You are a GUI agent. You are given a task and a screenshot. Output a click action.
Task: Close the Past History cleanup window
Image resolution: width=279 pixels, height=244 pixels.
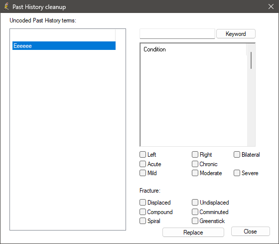click(271, 6)
